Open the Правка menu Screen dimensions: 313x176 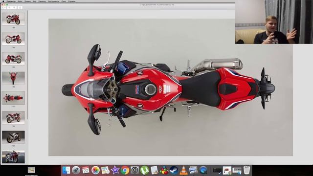click(27, 1)
